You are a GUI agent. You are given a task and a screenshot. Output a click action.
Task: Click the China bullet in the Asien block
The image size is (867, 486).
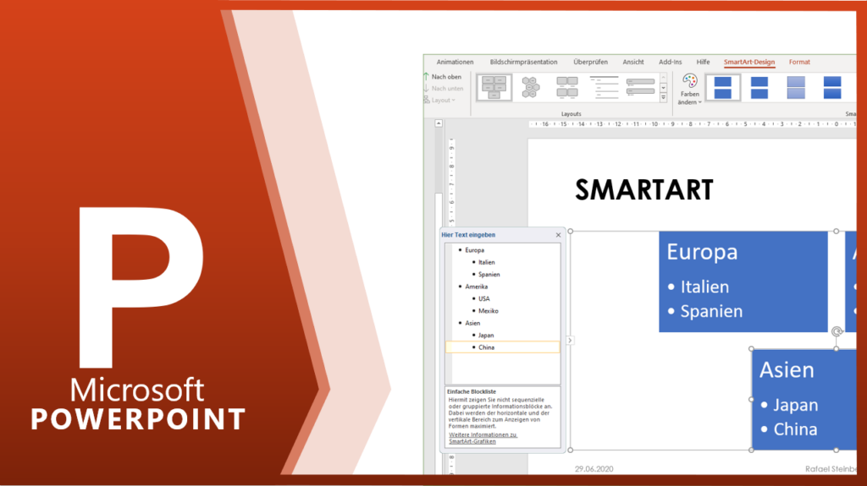tap(795, 429)
